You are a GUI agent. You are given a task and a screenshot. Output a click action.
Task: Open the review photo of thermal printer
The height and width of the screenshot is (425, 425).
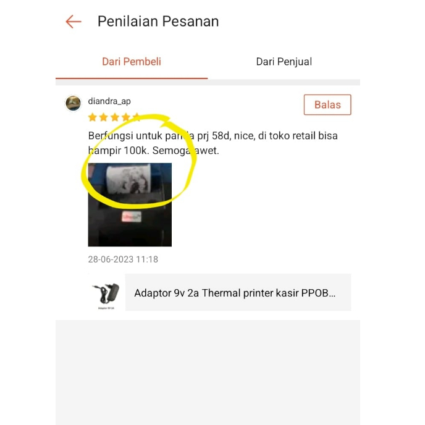(130, 204)
